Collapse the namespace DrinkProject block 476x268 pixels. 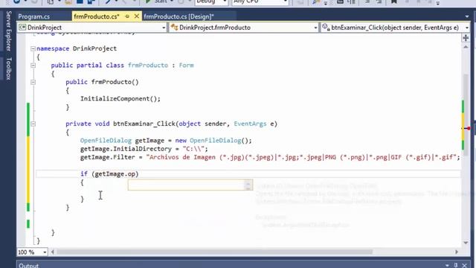pos(33,48)
